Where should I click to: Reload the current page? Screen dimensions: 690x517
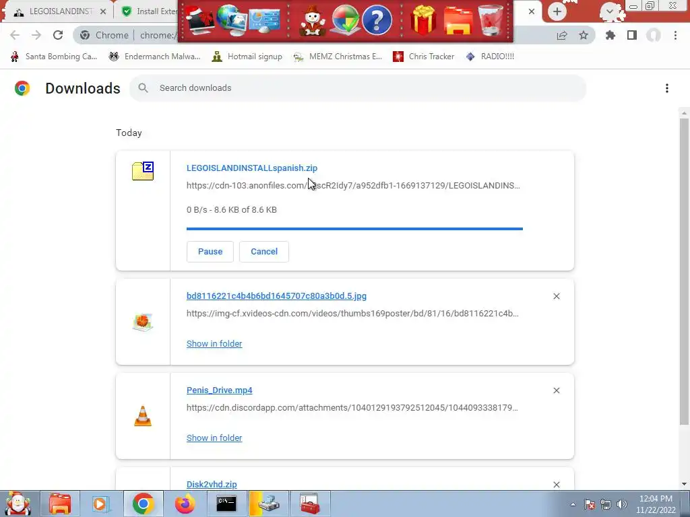coord(58,35)
